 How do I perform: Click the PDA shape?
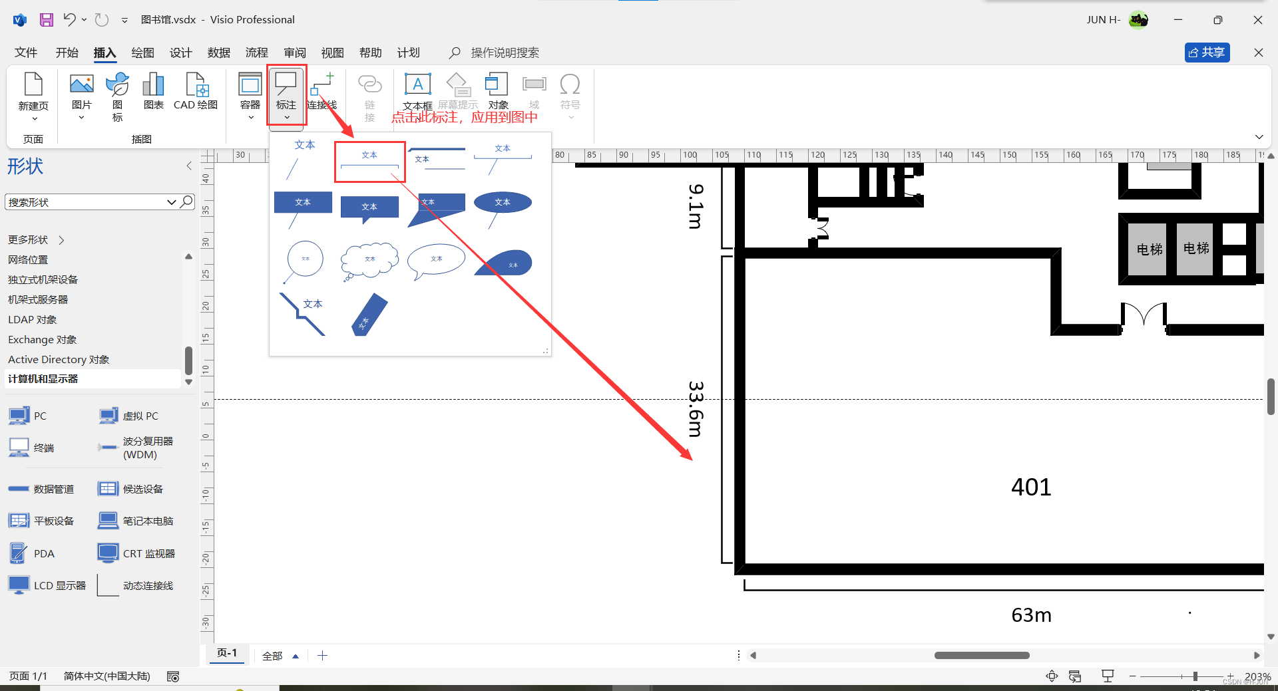coord(32,553)
